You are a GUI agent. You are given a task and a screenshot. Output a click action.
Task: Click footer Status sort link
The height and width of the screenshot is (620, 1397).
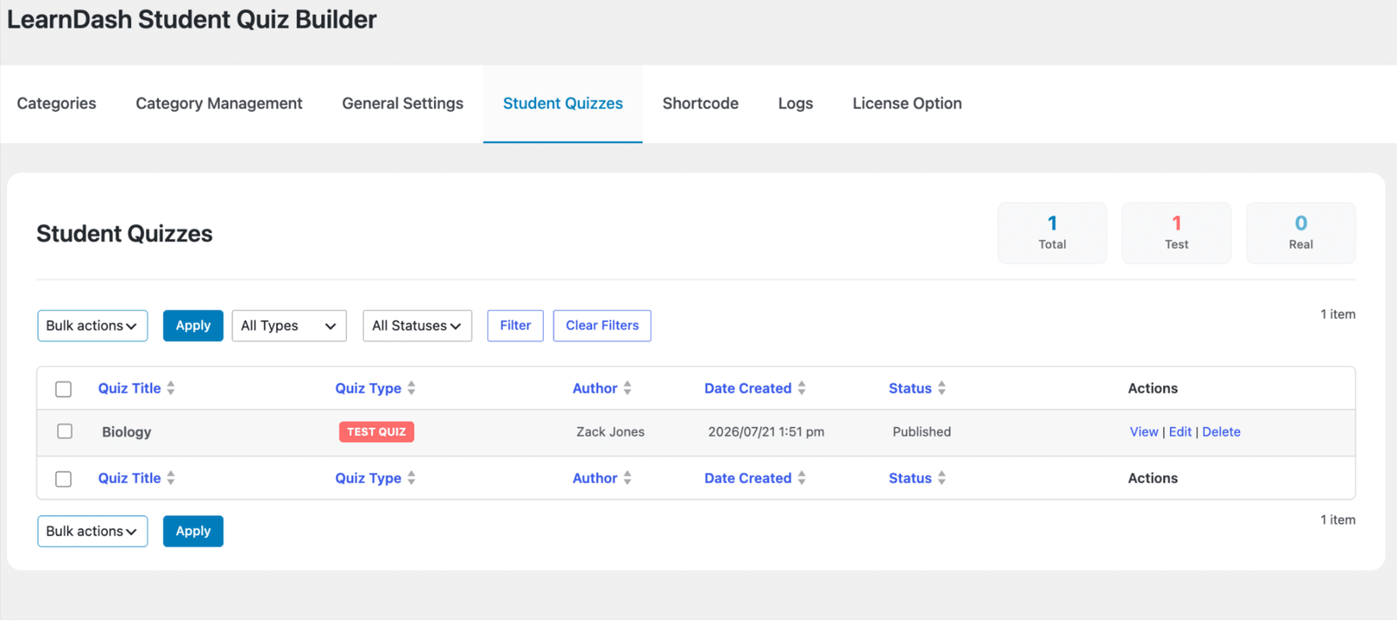point(911,479)
